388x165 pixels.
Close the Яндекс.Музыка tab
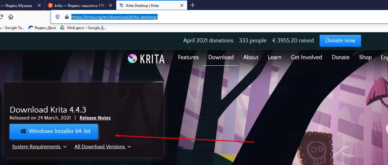tap(39, 5)
